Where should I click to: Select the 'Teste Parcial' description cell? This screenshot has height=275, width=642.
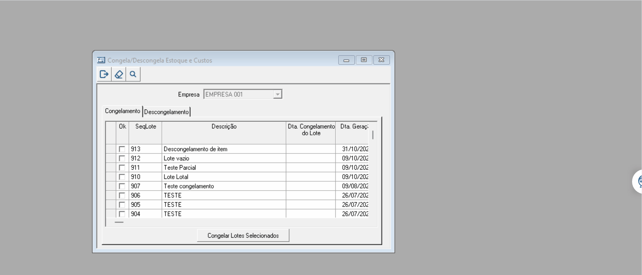(x=224, y=168)
